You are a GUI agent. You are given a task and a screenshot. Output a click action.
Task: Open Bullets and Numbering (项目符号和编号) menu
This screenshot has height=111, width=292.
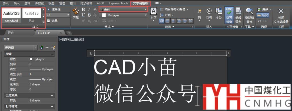(174, 9)
